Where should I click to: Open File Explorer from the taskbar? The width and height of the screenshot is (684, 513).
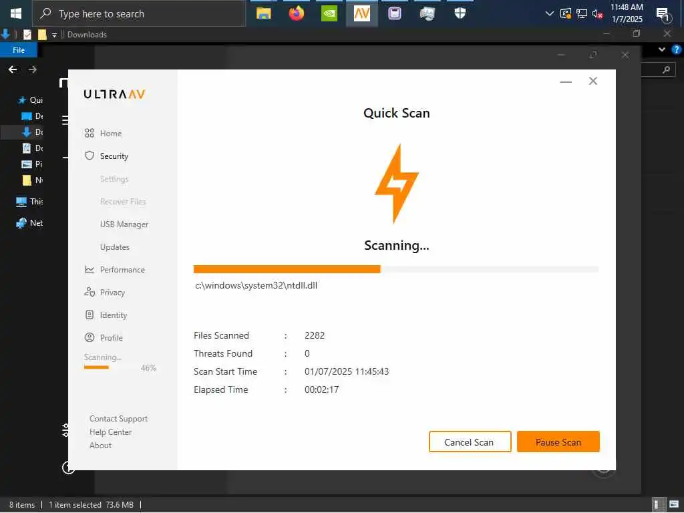(x=263, y=13)
